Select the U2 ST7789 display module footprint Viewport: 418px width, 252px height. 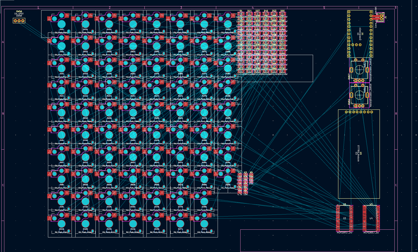pos(359,154)
